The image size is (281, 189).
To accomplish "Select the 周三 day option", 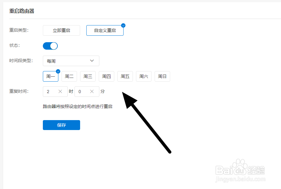I will 88,76.
